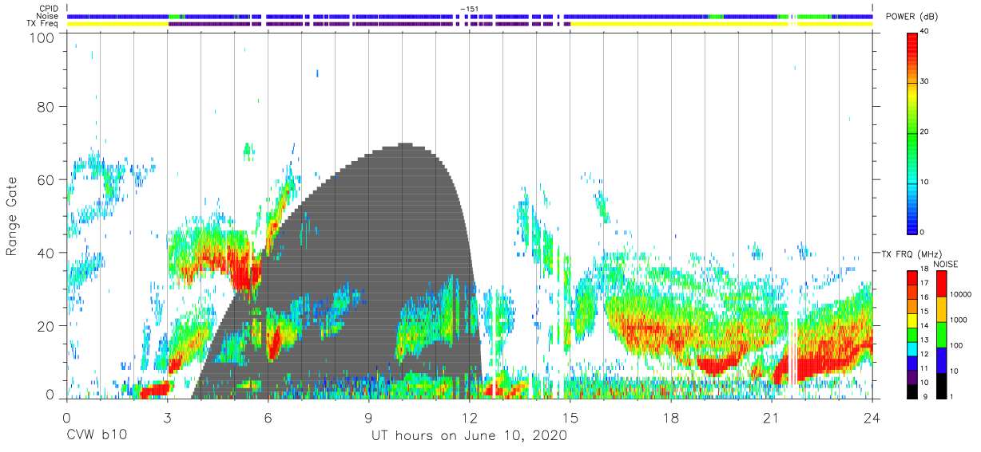The width and height of the screenshot is (981, 452).
Task: Click noise scale value '100'
Action: [959, 346]
